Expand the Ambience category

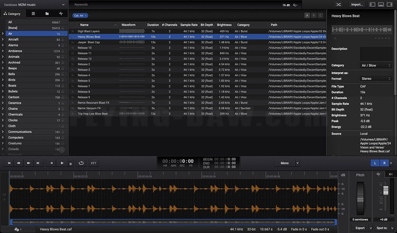pyautogui.click(x=3, y=52)
